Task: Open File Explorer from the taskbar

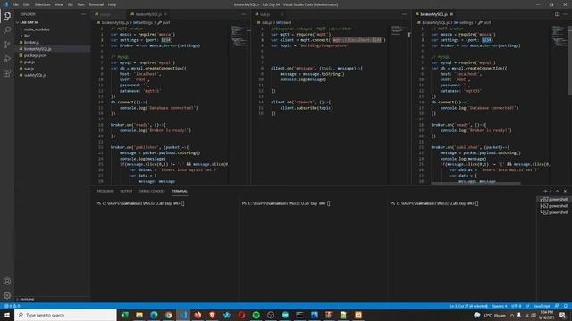Action: click(139, 315)
